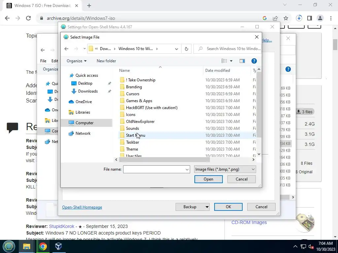
Task: Open the Image files (*.bmp,*.png) filter dropdown
Action: [x=225, y=169]
